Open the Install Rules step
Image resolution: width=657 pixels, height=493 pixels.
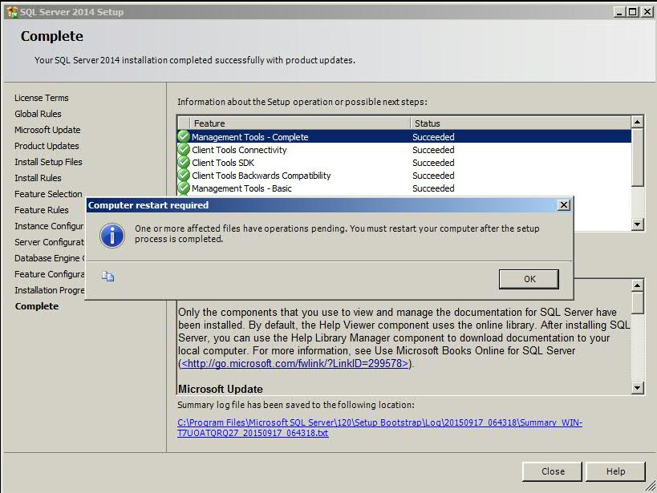tap(36, 177)
